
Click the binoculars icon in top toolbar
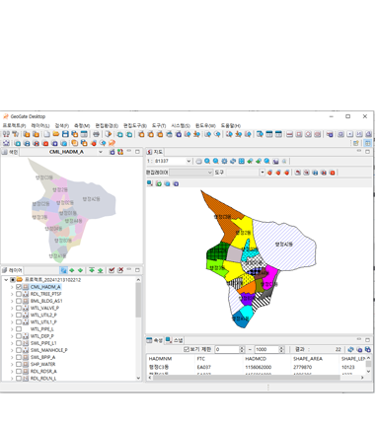(6, 134)
